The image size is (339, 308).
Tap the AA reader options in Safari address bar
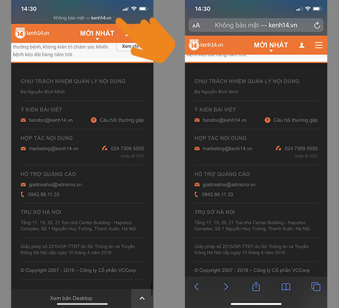click(x=196, y=25)
